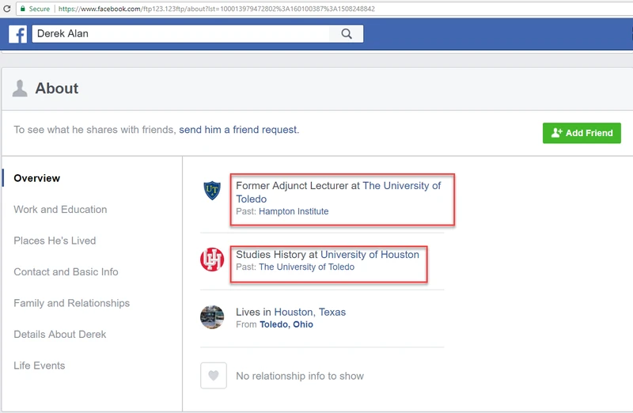Image resolution: width=633 pixels, height=413 pixels.
Task: Click the search magnifier button
Action: coord(347,33)
